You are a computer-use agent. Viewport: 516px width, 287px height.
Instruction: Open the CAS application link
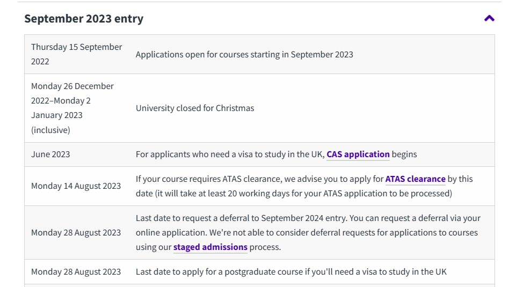pyautogui.click(x=358, y=154)
